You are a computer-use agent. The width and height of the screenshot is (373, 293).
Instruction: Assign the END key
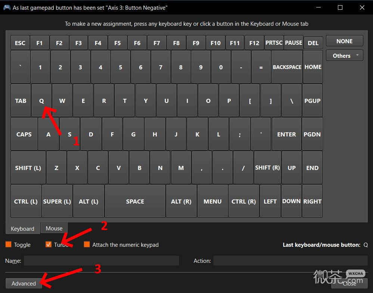313,168
